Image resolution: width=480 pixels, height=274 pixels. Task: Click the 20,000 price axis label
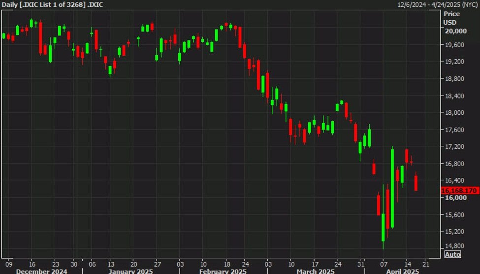point(455,31)
